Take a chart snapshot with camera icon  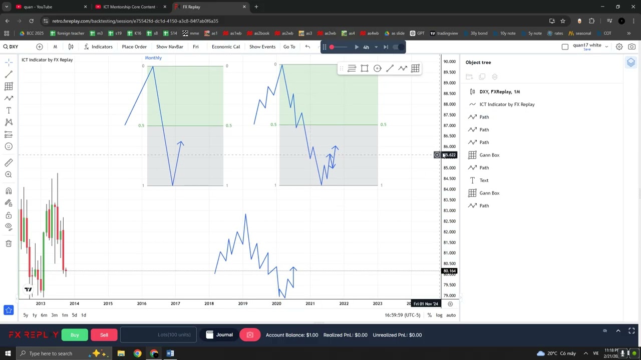632,46
